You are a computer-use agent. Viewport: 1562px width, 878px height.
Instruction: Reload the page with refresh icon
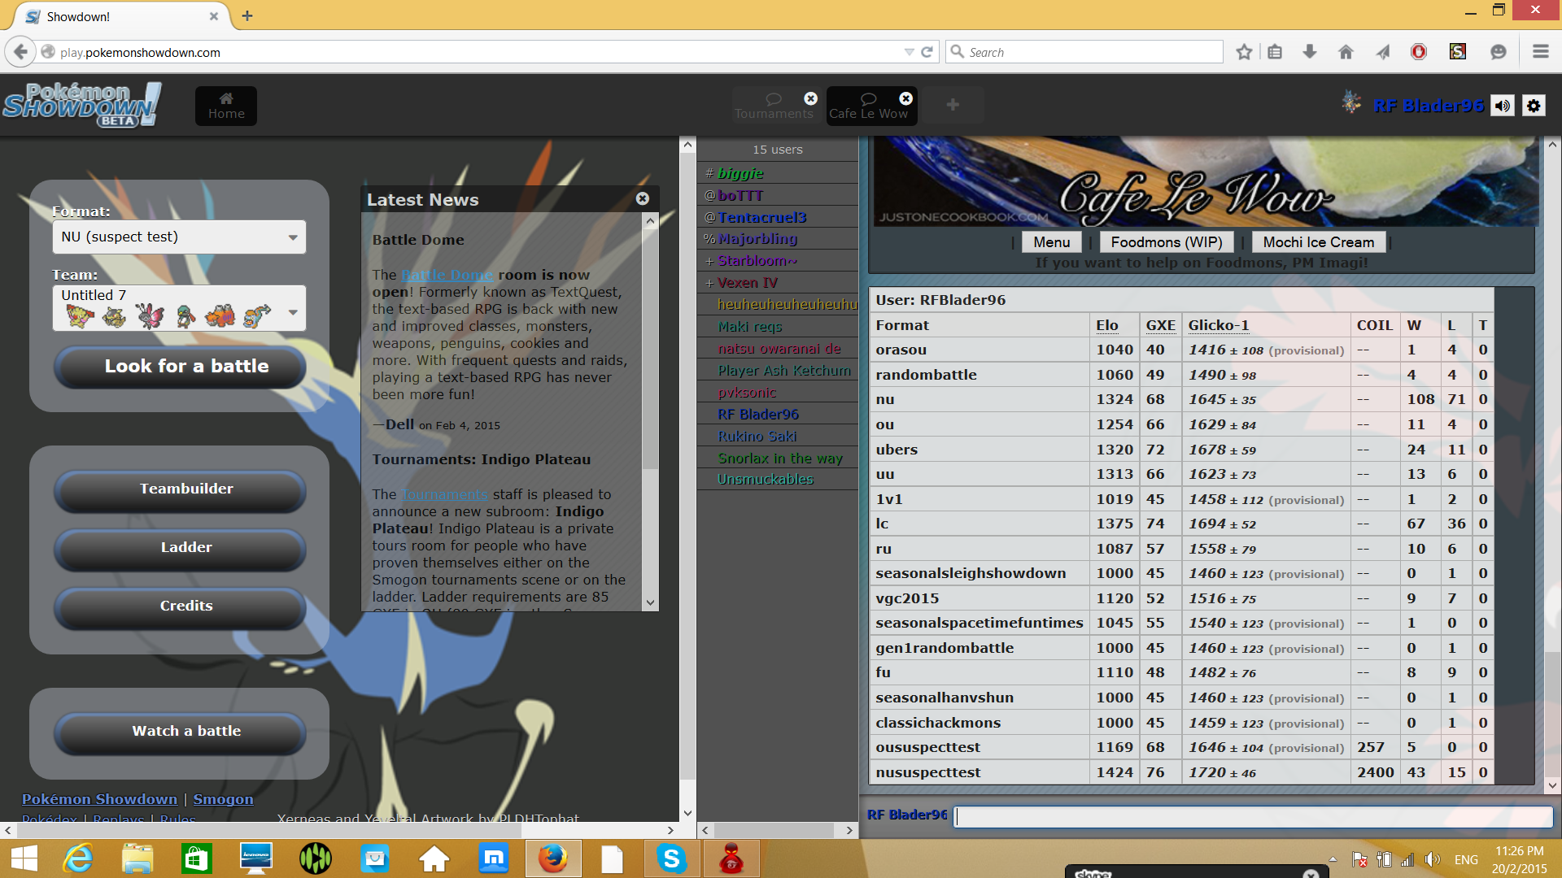pos(927,52)
